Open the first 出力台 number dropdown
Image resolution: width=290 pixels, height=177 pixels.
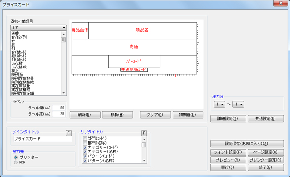(219, 104)
